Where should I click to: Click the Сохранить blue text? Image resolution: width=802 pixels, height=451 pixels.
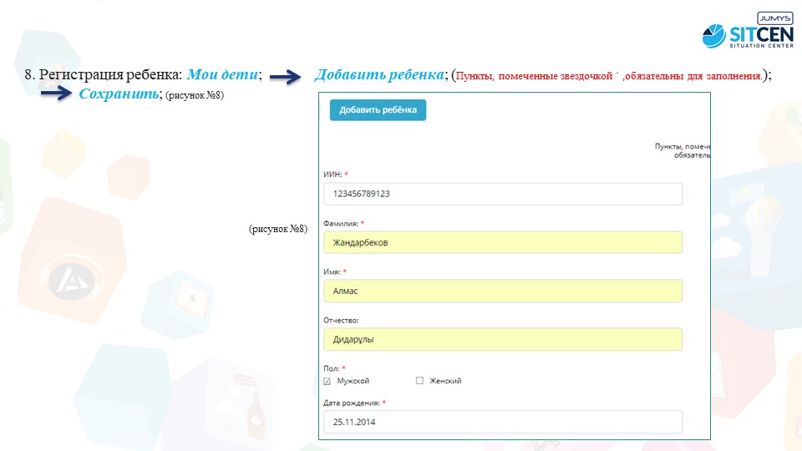pyautogui.click(x=119, y=94)
